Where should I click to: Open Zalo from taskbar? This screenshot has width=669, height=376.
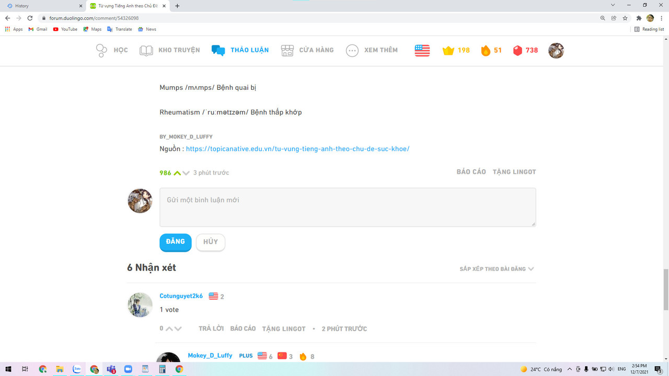77,369
